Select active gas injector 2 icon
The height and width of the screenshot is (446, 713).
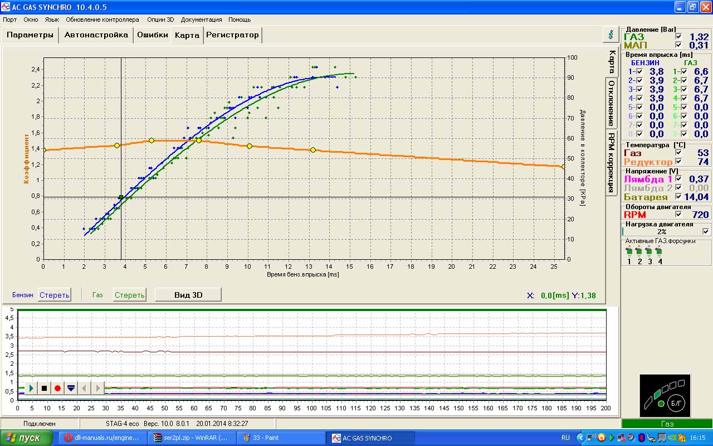pyautogui.click(x=639, y=251)
